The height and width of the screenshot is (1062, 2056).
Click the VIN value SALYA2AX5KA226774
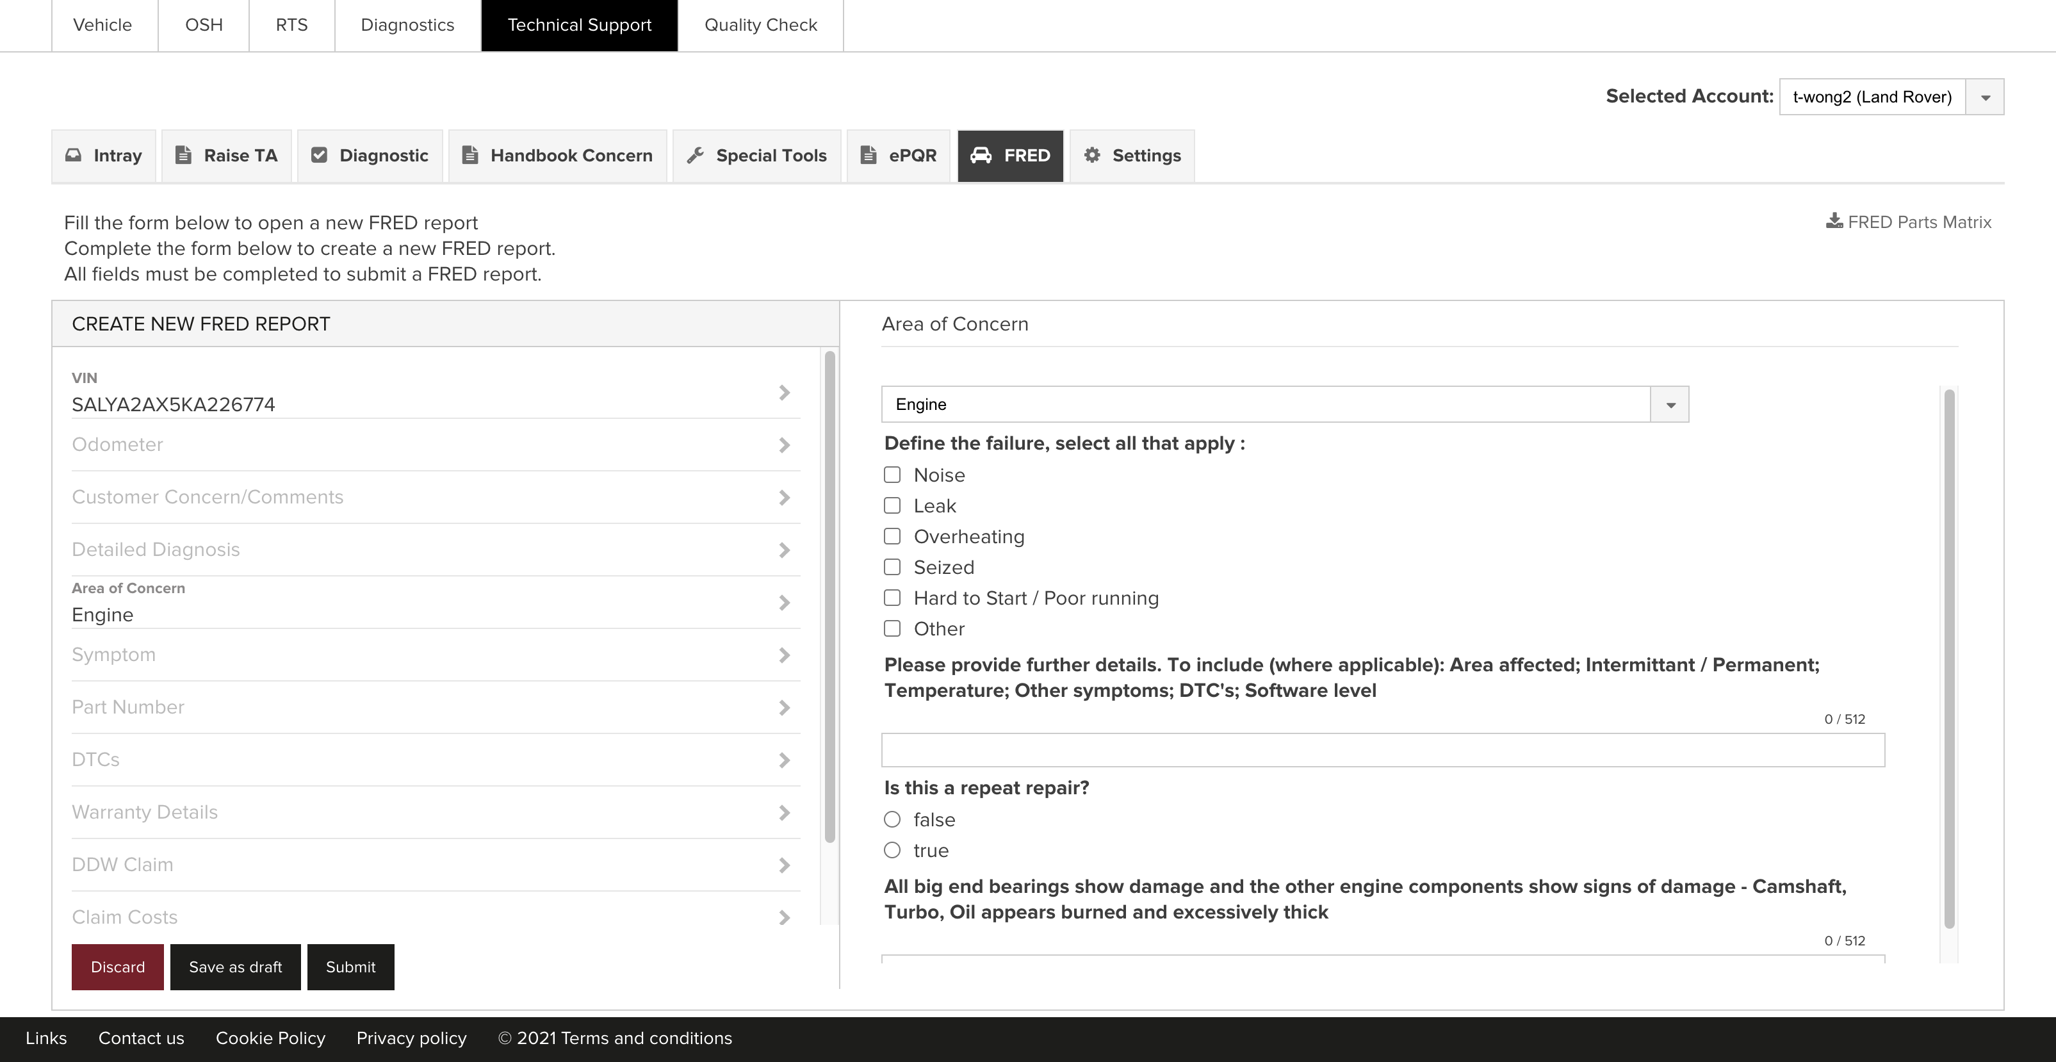click(x=173, y=405)
